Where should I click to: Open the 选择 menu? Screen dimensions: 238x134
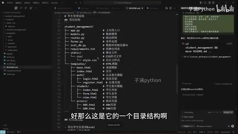[27, 3]
